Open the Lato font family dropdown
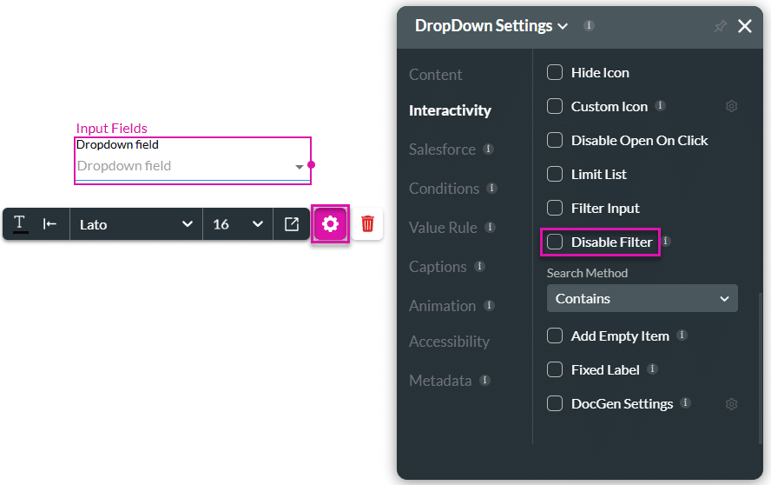The width and height of the screenshot is (771, 485). pyautogui.click(x=136, y=224)
